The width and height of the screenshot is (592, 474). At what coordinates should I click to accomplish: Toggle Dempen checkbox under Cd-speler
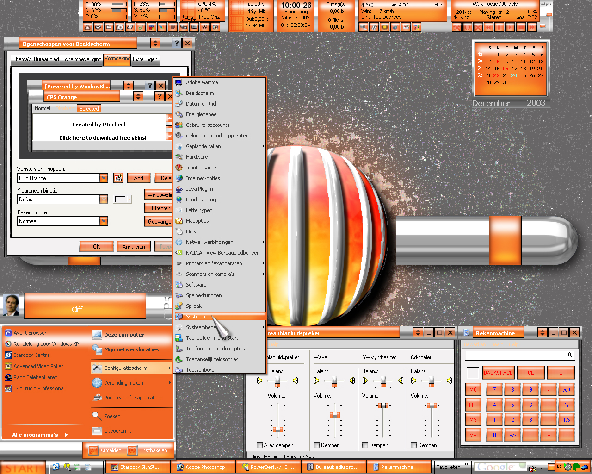413,445
